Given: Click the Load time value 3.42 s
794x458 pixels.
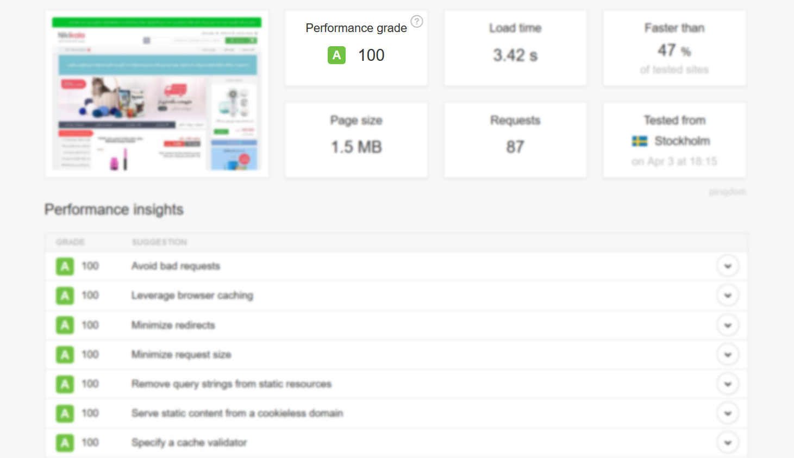Looking at the screenshot, I should 515,55.
